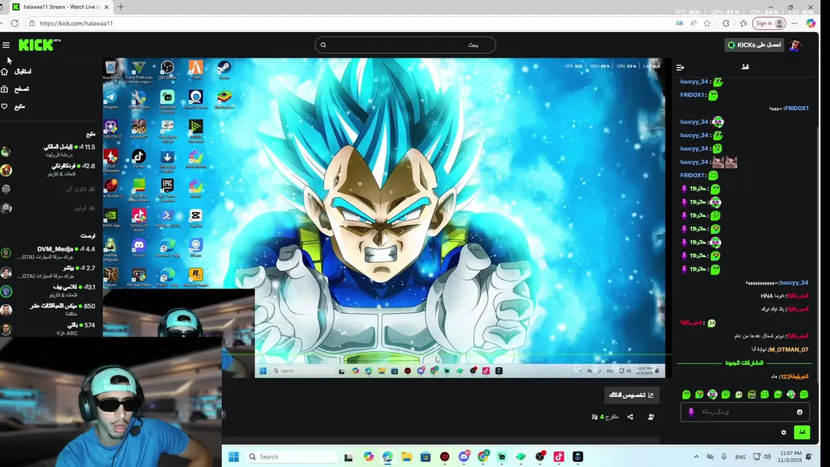Open the followed channel with 2.6 viewers
The width and height of the screenshot is (830, 467).
tap(50, 170)
